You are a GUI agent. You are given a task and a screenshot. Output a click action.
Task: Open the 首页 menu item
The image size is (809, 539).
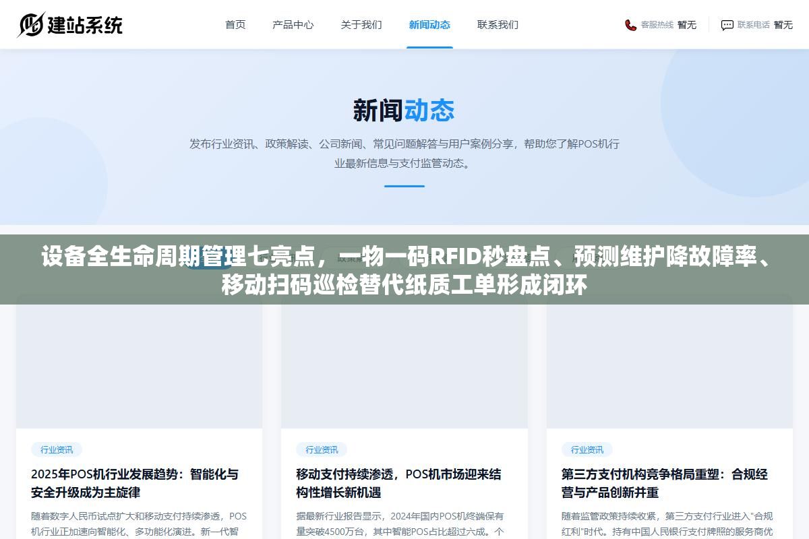(x=235, y=25)
